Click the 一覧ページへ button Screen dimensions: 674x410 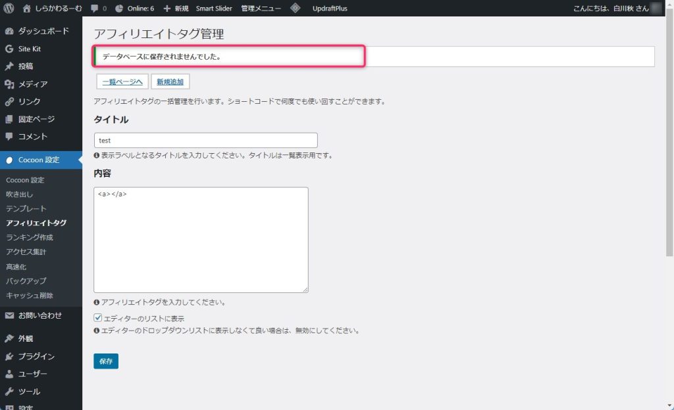point(122,81)
